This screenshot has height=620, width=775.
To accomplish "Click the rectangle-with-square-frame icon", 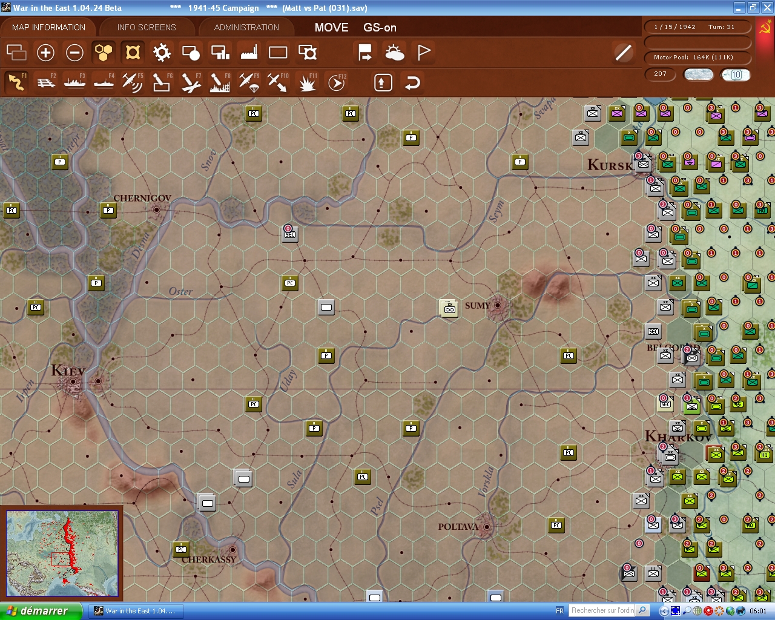I will [308, 53].
